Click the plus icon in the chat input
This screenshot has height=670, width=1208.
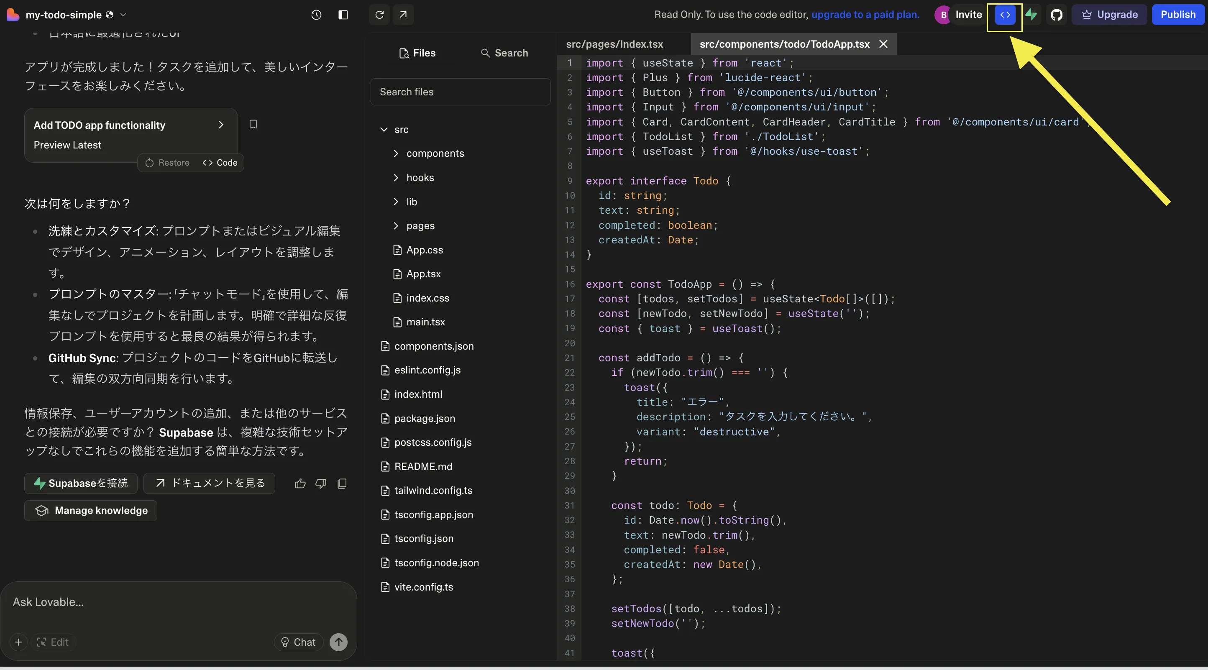pyautogui.click(x=18, y=642)
